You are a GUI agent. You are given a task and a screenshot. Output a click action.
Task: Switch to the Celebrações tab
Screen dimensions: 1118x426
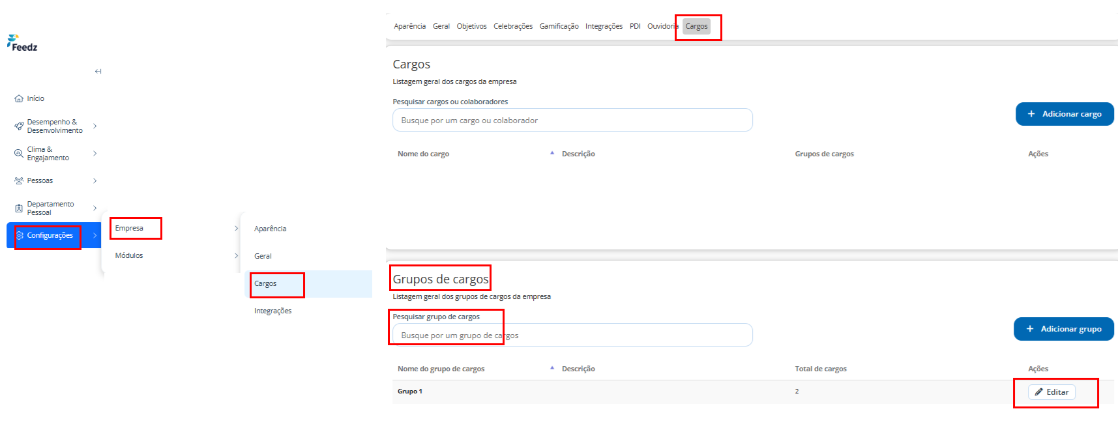pyautogui.click(x=513, y=26)
